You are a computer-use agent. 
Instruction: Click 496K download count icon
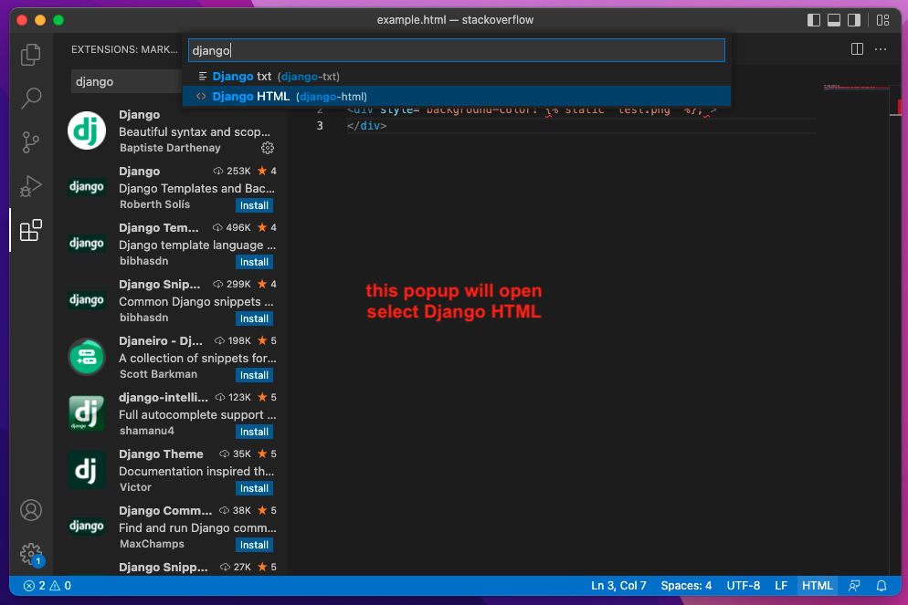point(217,228)
